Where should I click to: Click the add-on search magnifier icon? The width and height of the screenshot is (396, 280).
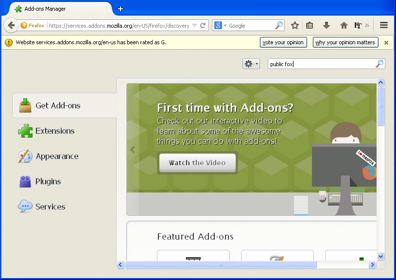[379, 64]
